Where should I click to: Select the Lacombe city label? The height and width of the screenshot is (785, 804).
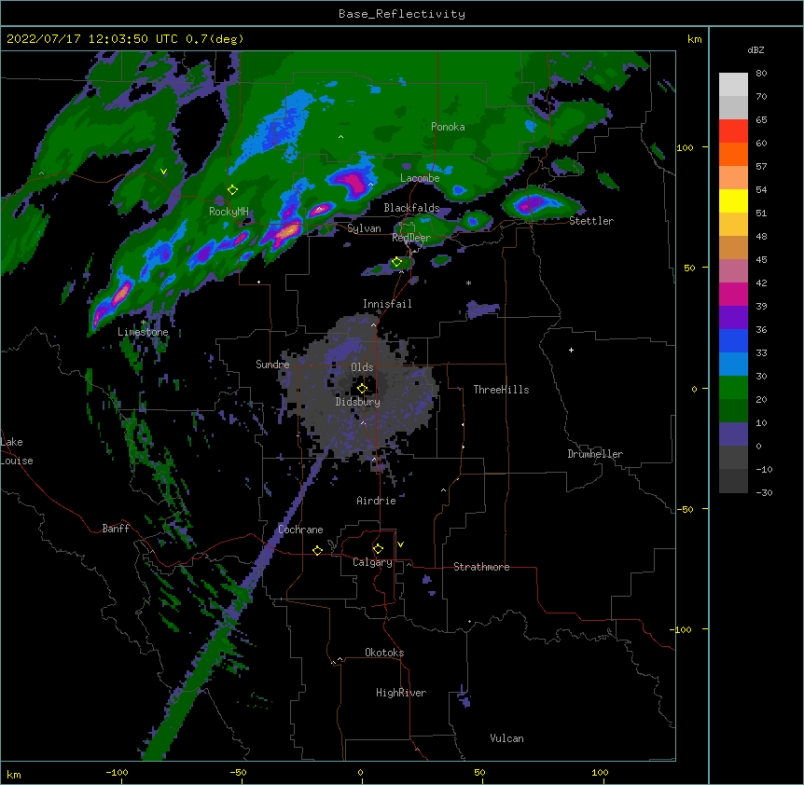pos(420,178)
